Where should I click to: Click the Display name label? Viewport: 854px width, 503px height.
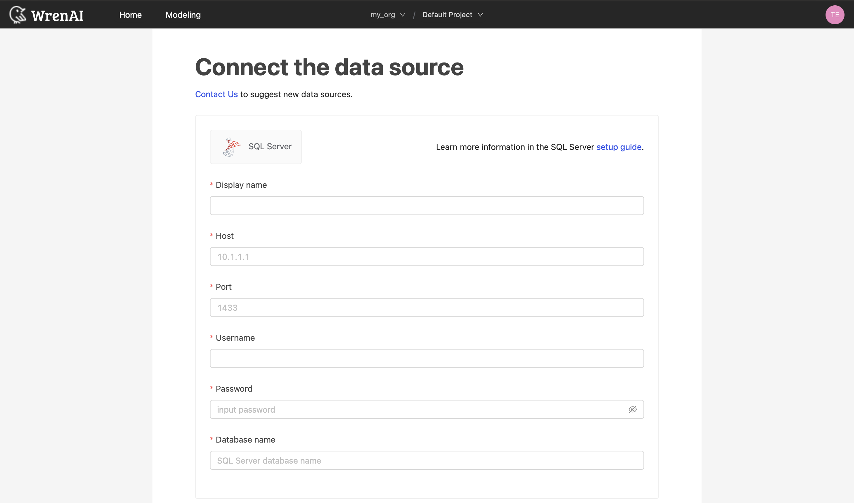pos(241,185)
